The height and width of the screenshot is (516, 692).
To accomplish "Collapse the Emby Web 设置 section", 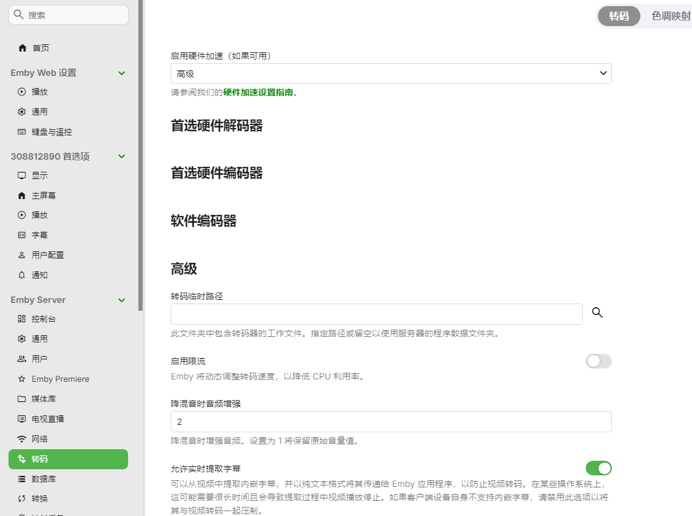I will pos(121,73).
